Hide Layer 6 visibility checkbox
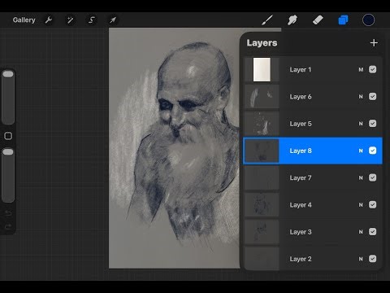390x293 pixels. pyautogui.click(x=373, y=96)
